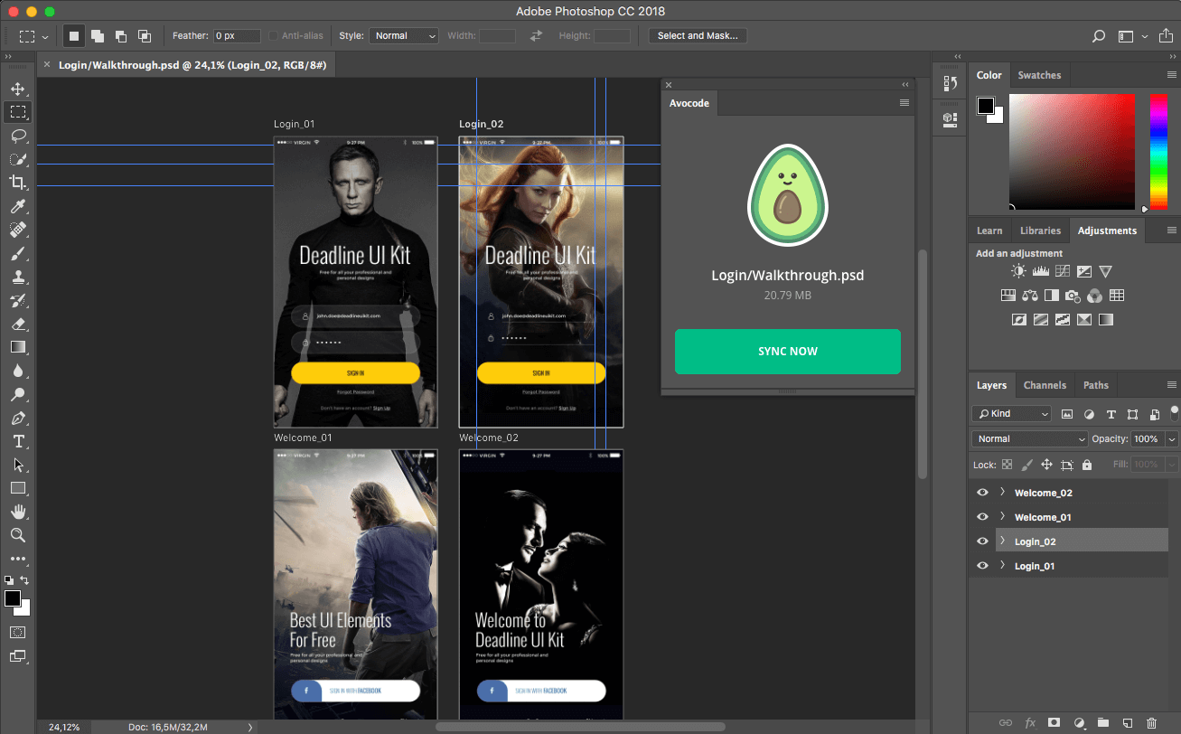The image size is (1181, 734).
Task: Pick a color in the red color field
Action: [x=1072, y=152]
